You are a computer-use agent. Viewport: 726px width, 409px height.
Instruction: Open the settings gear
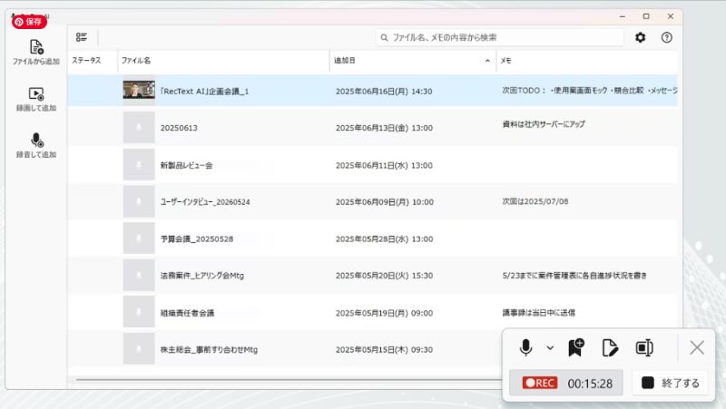pyautogui.click(x=641, y=37)
